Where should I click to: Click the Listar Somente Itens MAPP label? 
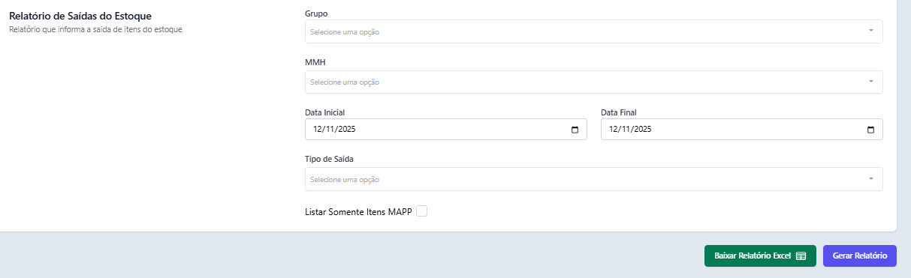pos(359,212)
